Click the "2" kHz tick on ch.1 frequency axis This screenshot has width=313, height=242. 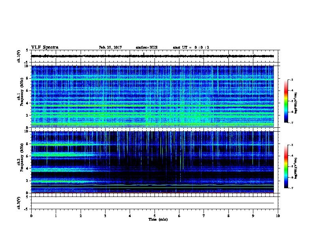click(27, 115)
